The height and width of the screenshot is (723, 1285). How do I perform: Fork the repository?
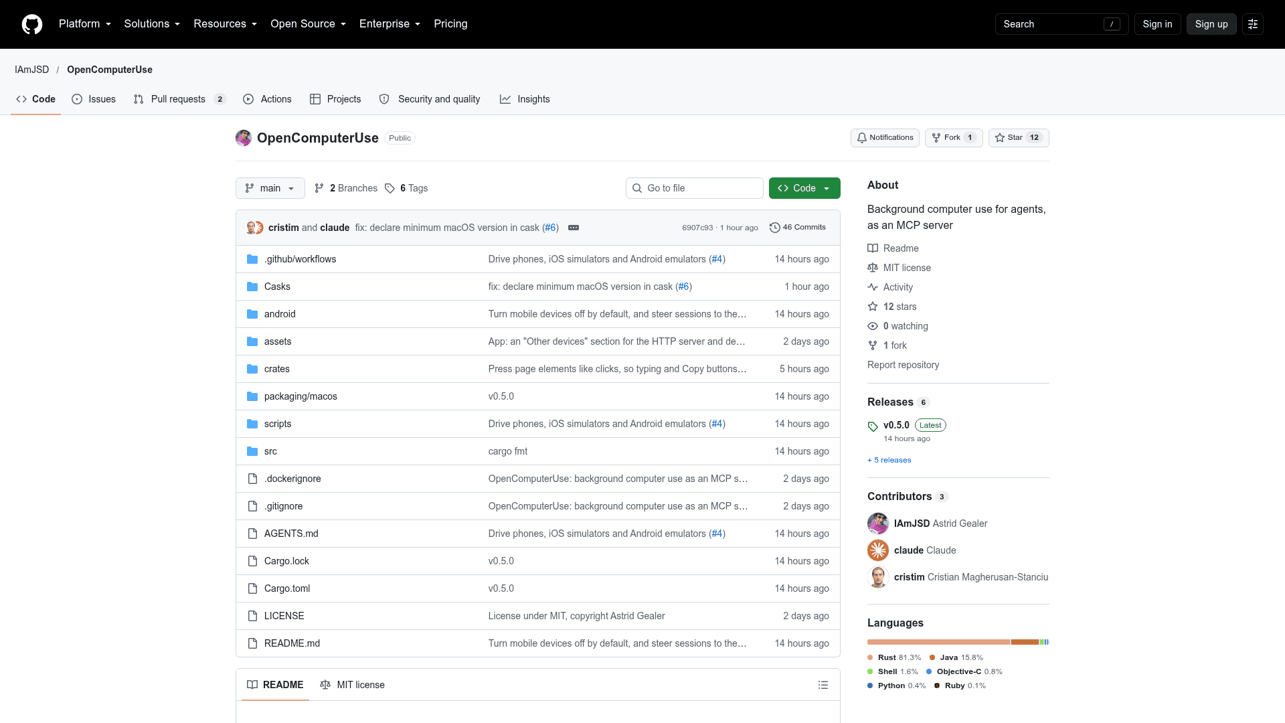click(x=954, y=138)
